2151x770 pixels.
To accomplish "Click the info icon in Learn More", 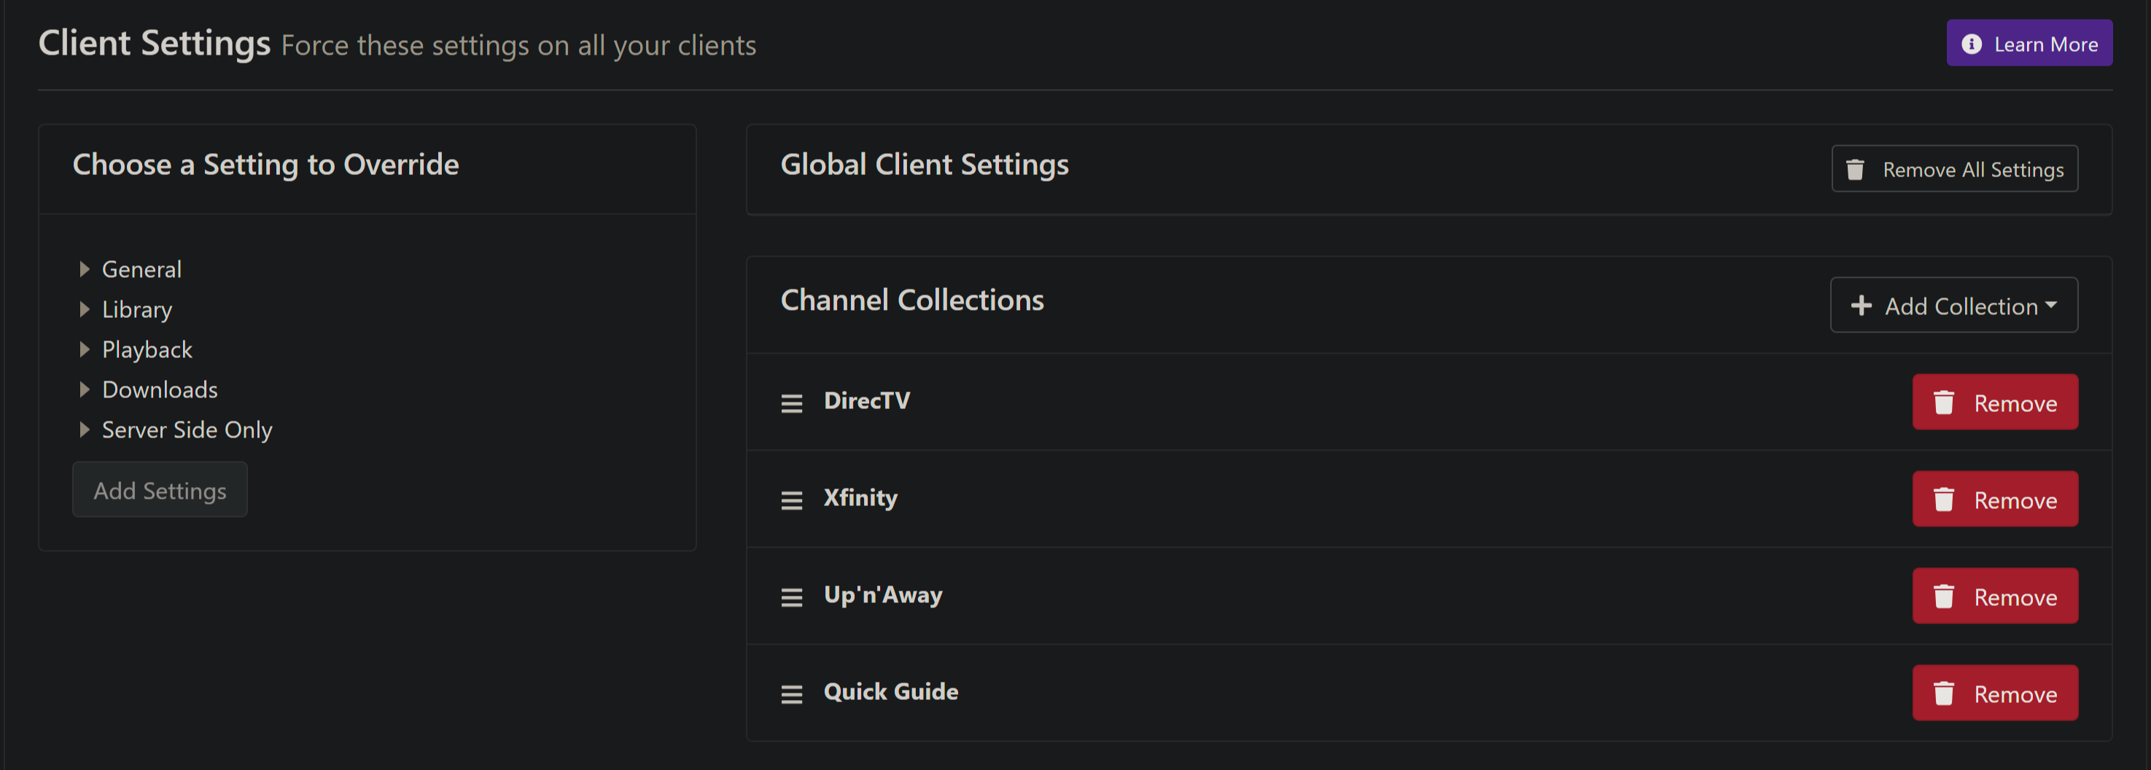I will [1971, 44].
